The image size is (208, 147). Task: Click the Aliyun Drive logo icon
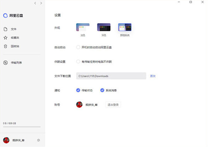pos(5,16)
